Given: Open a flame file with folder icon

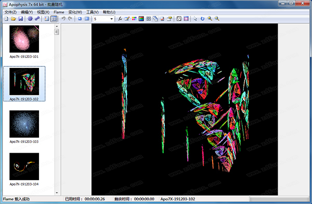Looking at the screenshot, I should 14,19.
